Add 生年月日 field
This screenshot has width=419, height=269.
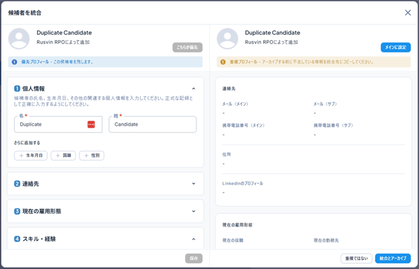pos(31,156)
